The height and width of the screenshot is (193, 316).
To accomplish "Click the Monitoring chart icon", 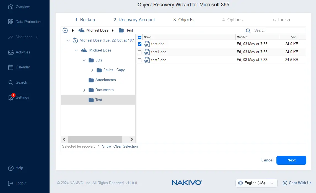I will 11,37.
